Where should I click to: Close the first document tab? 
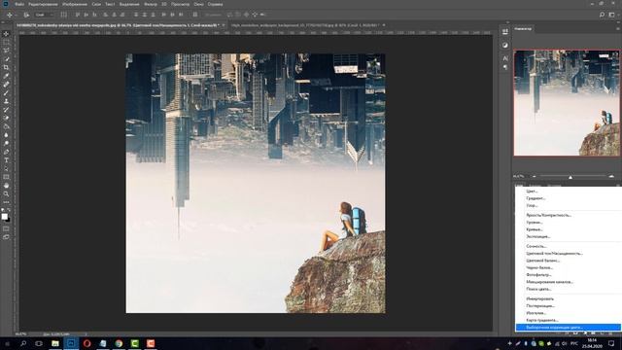pos(224,25)
